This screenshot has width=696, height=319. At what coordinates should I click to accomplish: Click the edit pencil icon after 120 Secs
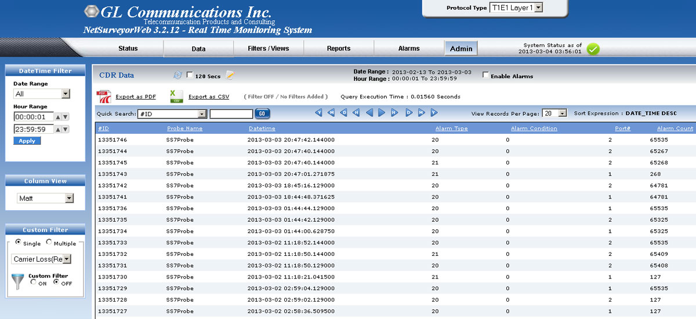click(x=230, y=75)
